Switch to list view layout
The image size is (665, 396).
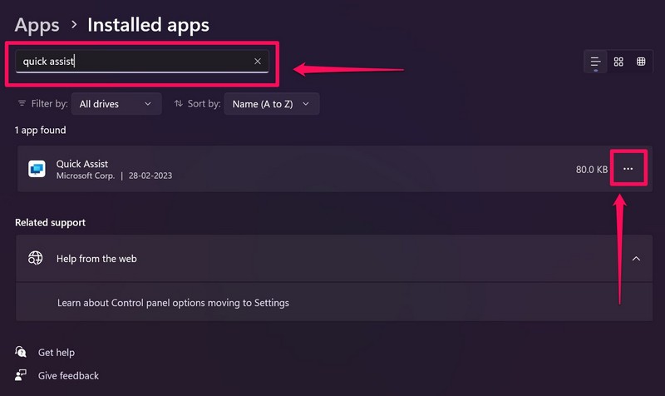tap(595, 62)
